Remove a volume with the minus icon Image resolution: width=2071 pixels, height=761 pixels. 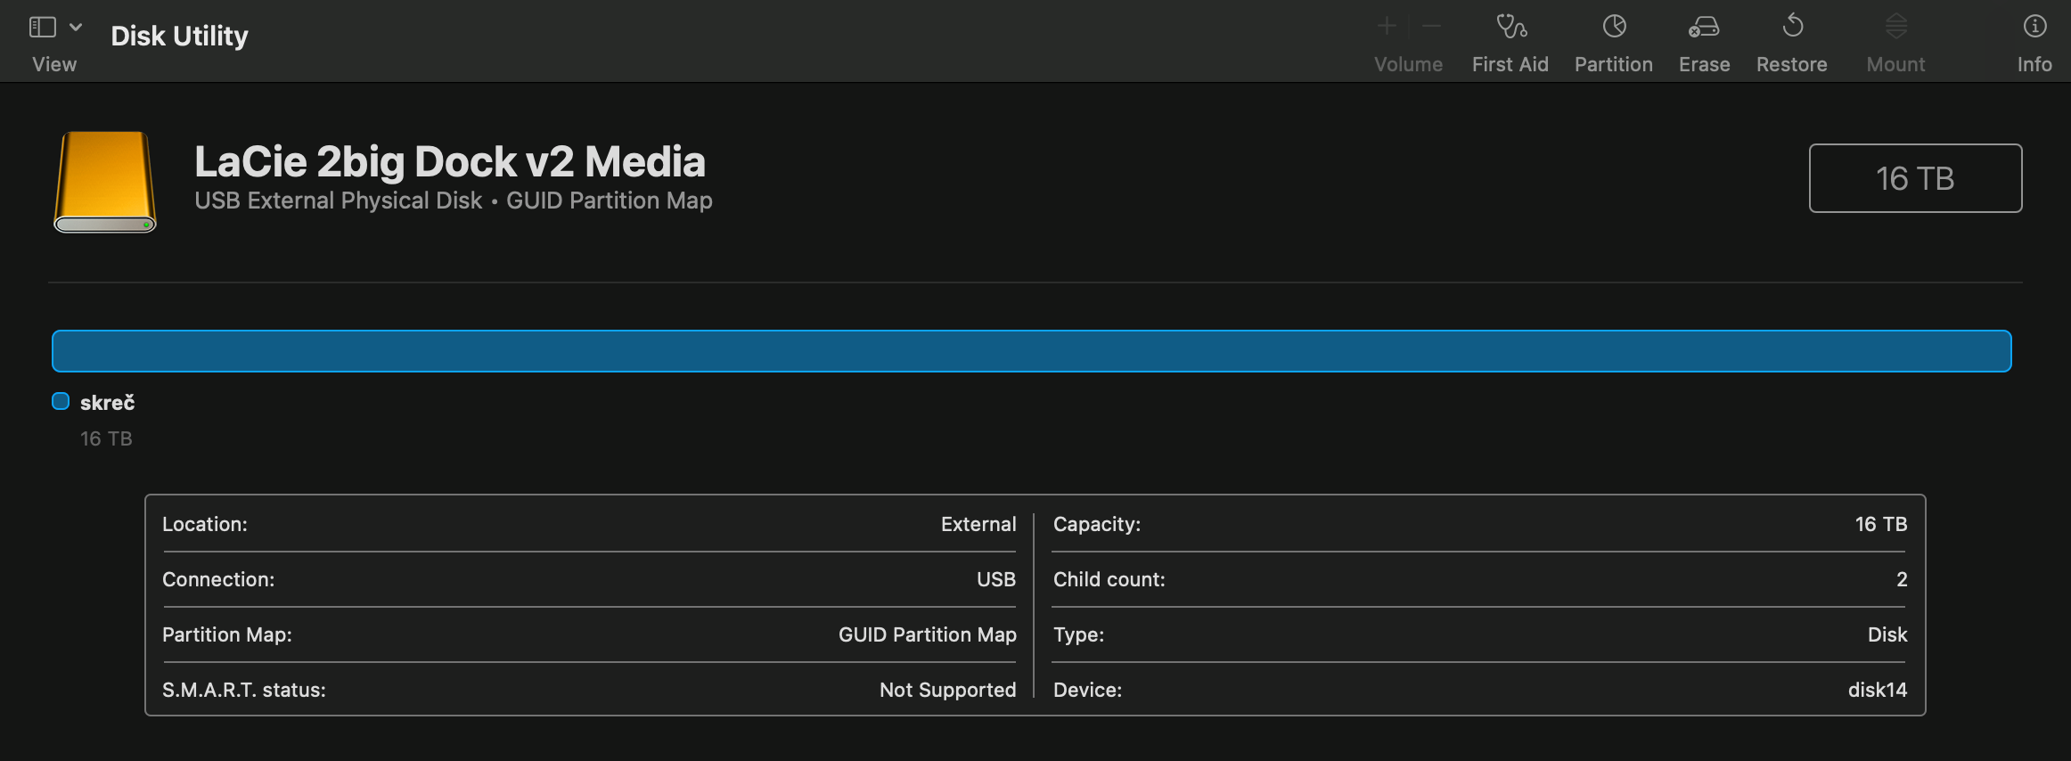[1432, 27]
